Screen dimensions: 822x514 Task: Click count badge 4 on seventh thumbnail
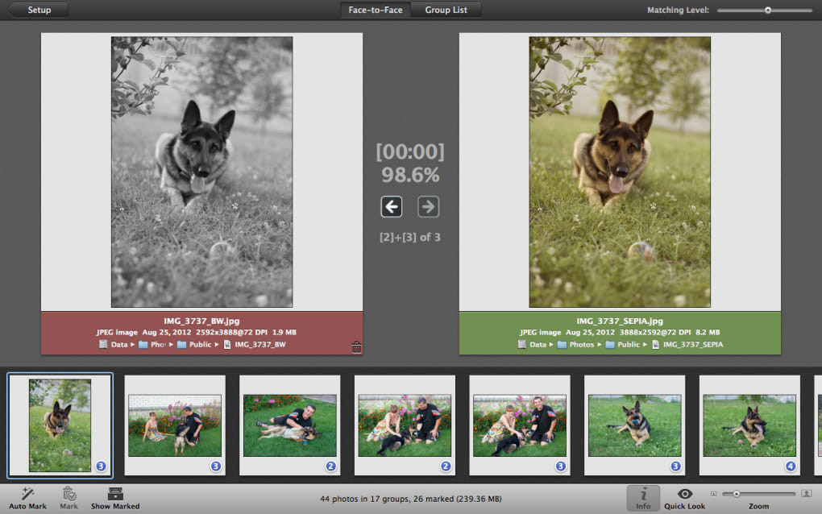point(791,466)
